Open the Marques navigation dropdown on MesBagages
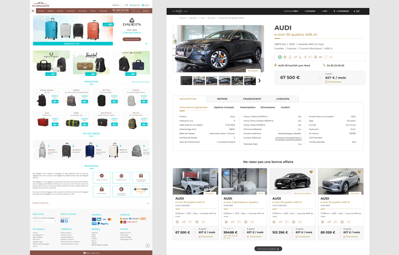The width and height of the screenshot is (399, 255). (41, 11)
